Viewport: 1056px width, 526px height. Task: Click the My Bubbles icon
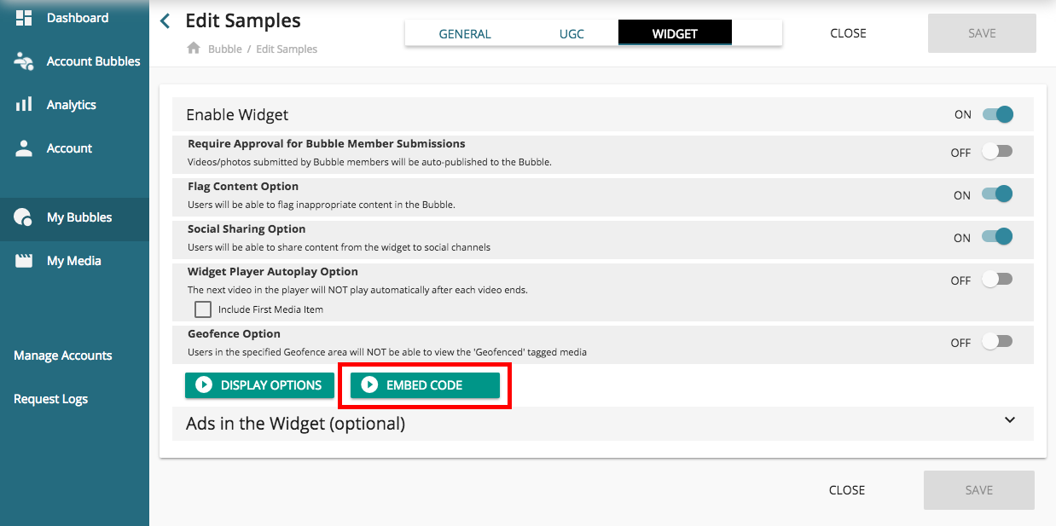point(24,217)
